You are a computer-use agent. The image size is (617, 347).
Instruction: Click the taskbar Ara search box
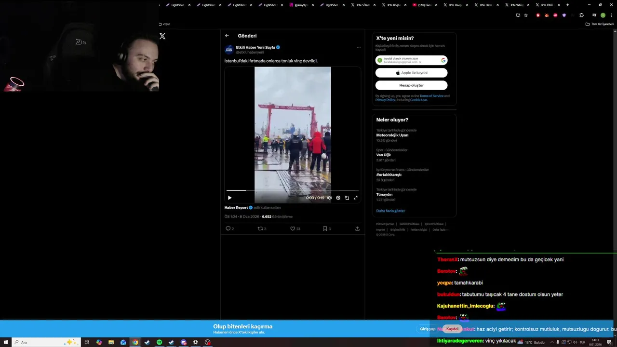click(46, 342)
